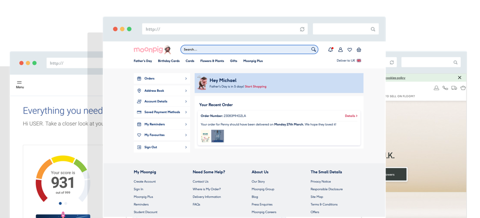480x218 pixels.
Task: Open the Moonpig account profile icon
Action: [340, 49]
